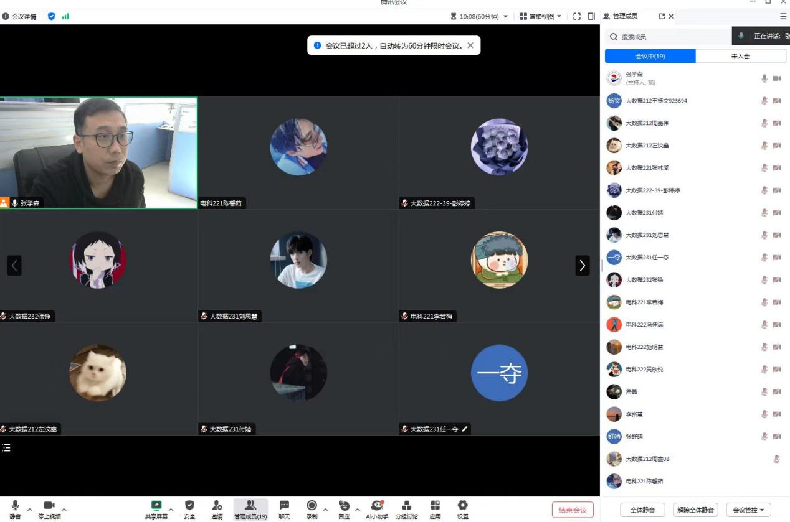Toggle the 静音 microphone mute button
The width and height of the screenshot is (790, 522).
click(15, 506)
